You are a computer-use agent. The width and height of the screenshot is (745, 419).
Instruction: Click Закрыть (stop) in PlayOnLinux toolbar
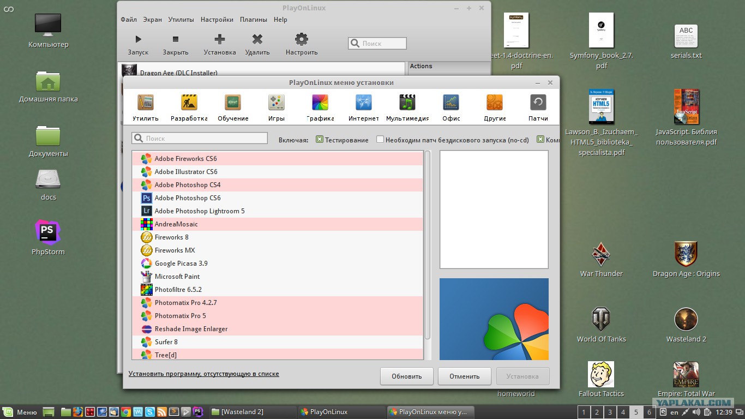click(x=176, y=44)
